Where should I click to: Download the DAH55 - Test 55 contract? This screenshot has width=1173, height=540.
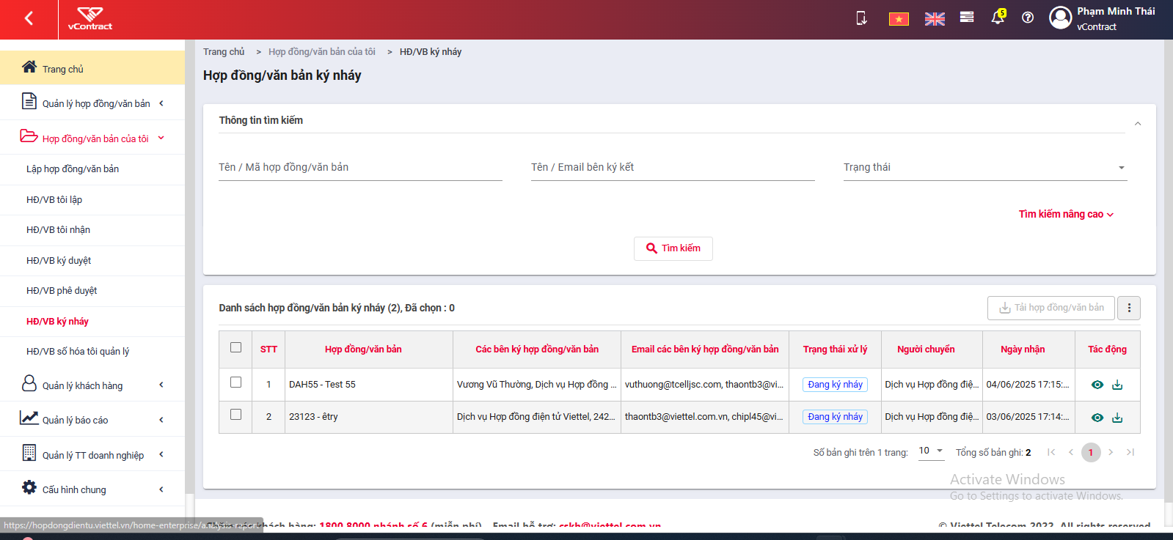(1117, 385)
